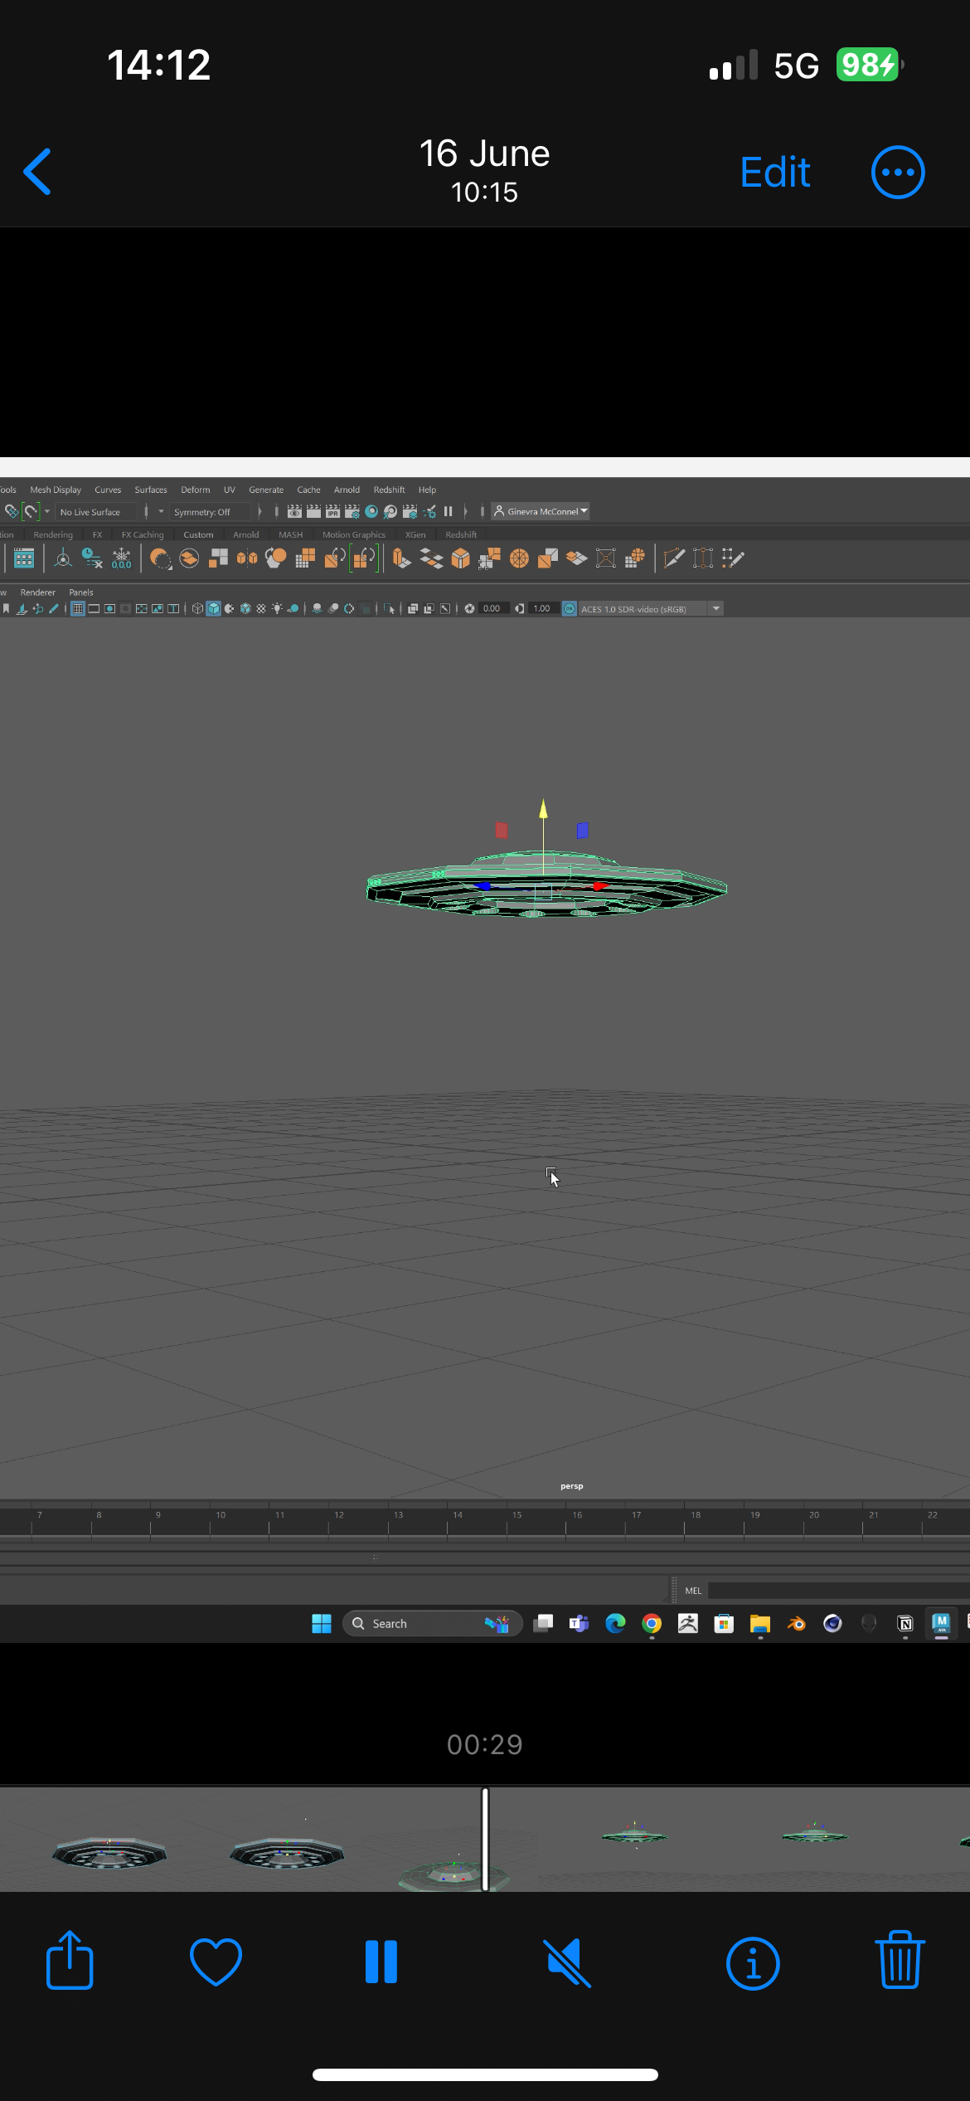Click the orange Extrude shelf icon
The width and height of the screenshot is (970, 2101).
click(401, 558)
